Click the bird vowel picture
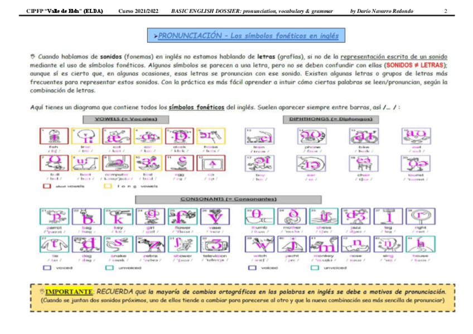The image size is (473, 334). (x=148, y=163)
